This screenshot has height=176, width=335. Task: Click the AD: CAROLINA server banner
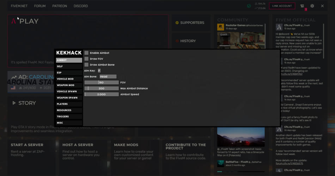(x=31, y=82)
